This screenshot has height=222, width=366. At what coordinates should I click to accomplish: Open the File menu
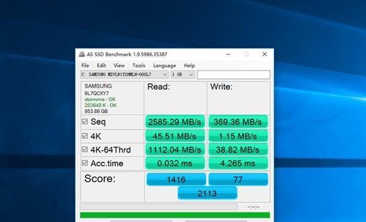85,66
